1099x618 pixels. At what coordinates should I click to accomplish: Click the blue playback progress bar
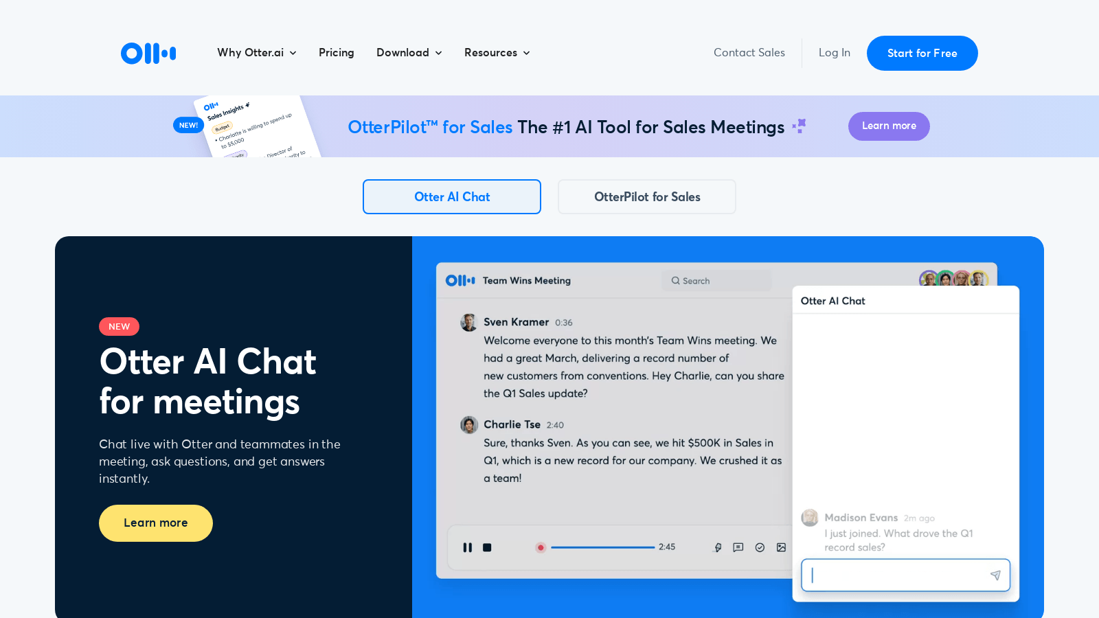[x=602, y=547]
